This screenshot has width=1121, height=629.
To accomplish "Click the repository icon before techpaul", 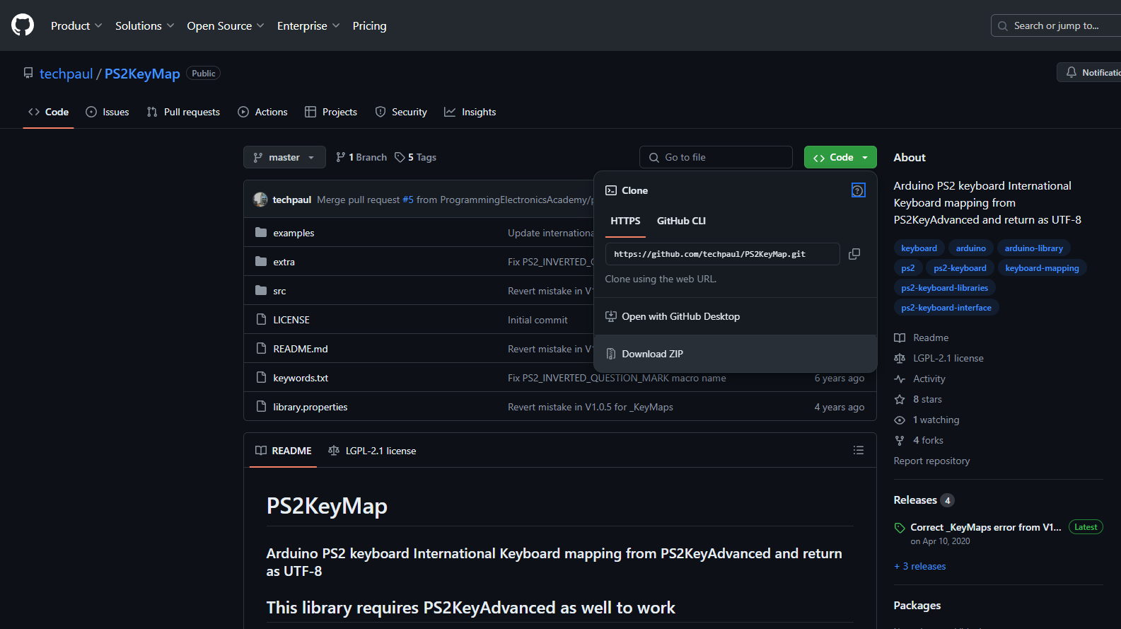I will coord(28,73).
